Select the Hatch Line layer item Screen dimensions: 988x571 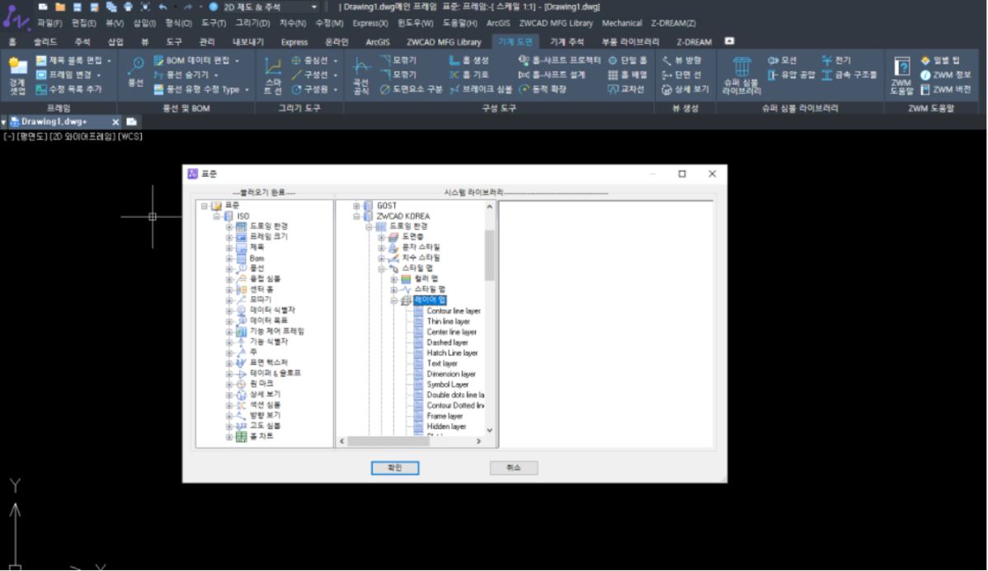[453, 353]
